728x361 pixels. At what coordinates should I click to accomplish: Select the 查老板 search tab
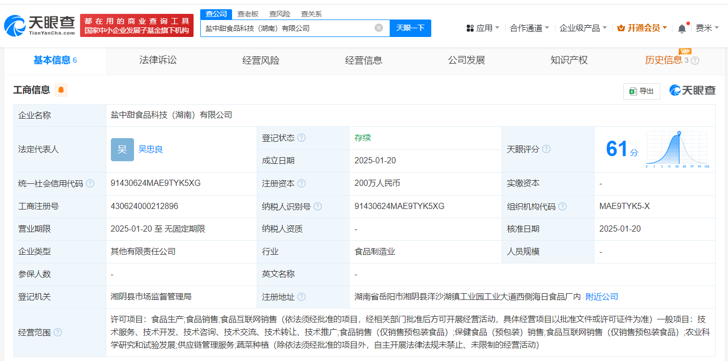[x=248, y=14]
